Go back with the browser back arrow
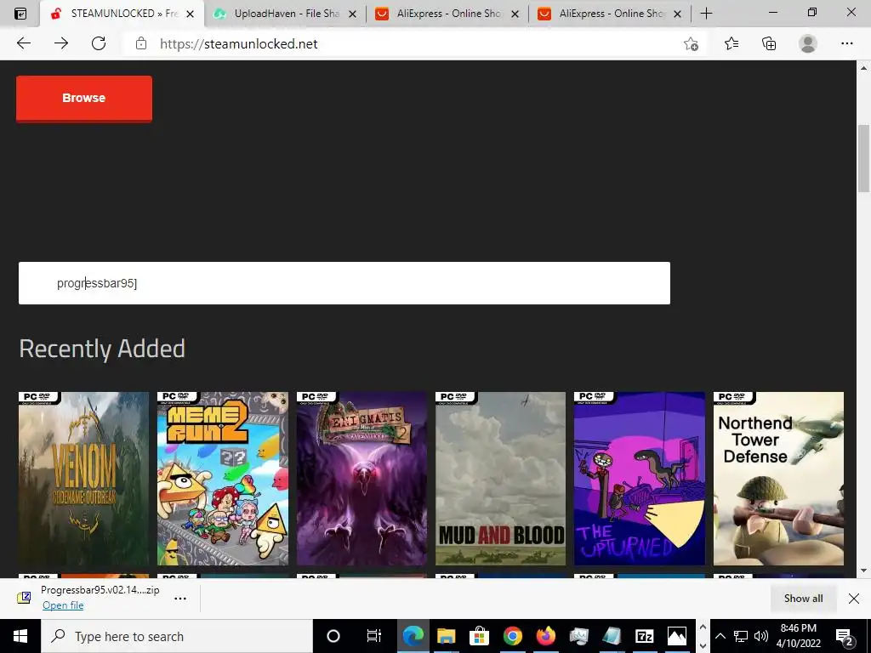The image size is (871, 653). tap(23, 43)
